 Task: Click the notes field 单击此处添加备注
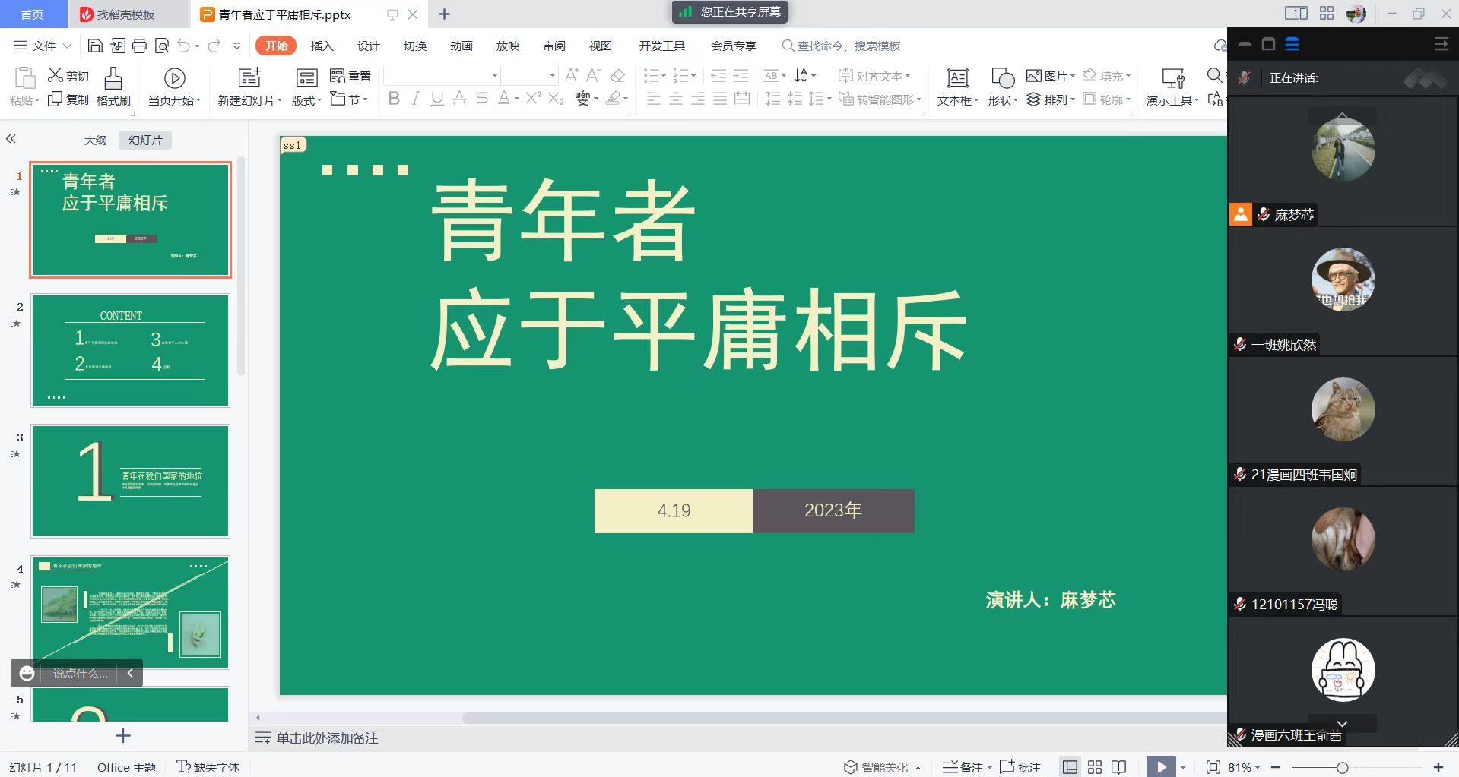tap(327, 738)
